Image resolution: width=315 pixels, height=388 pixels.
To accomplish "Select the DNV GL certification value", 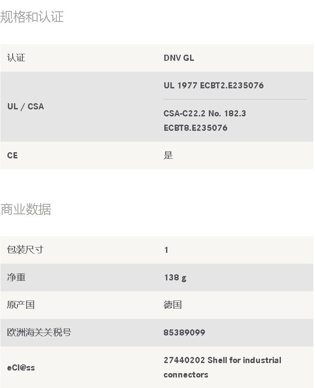I will click(179, 58).
